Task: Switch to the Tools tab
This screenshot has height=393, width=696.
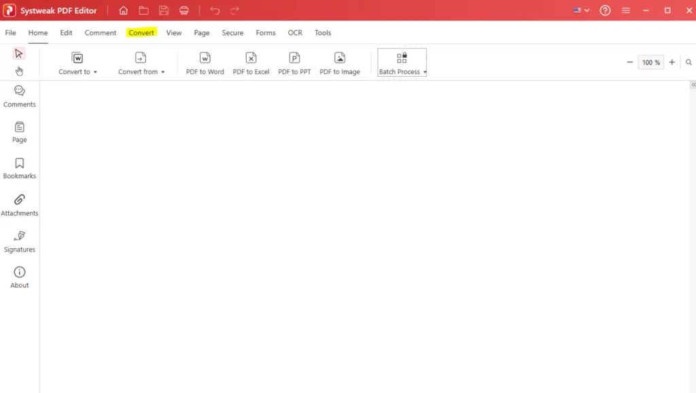Action: pos(323,33)
